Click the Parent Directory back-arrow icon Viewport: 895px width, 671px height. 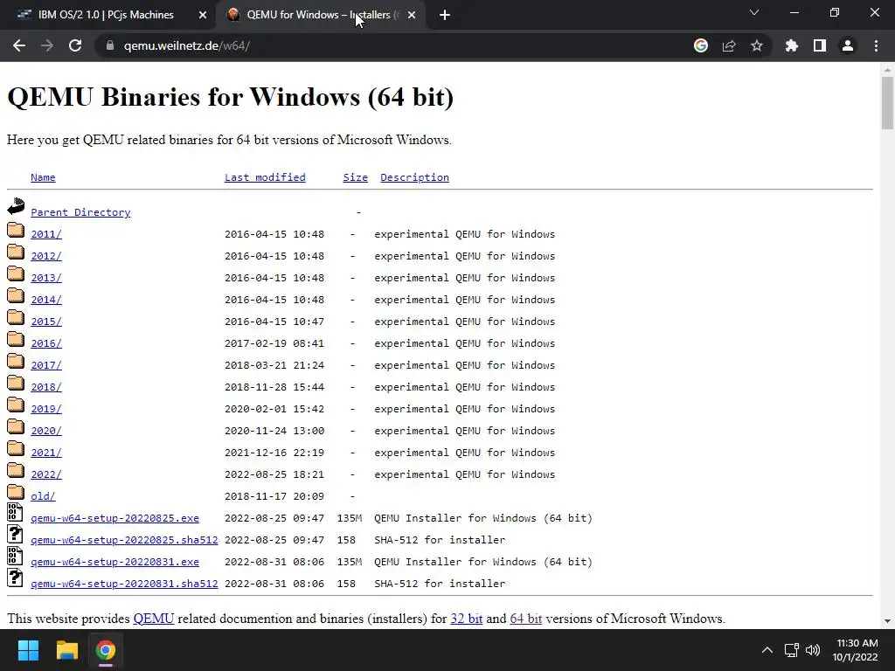16,206
